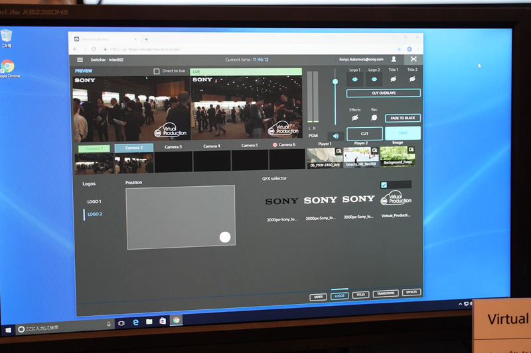Open the hamburger menu beside Switcher - InterBEE
Viewport: 531px width, 353px height.
pos(80,60)
